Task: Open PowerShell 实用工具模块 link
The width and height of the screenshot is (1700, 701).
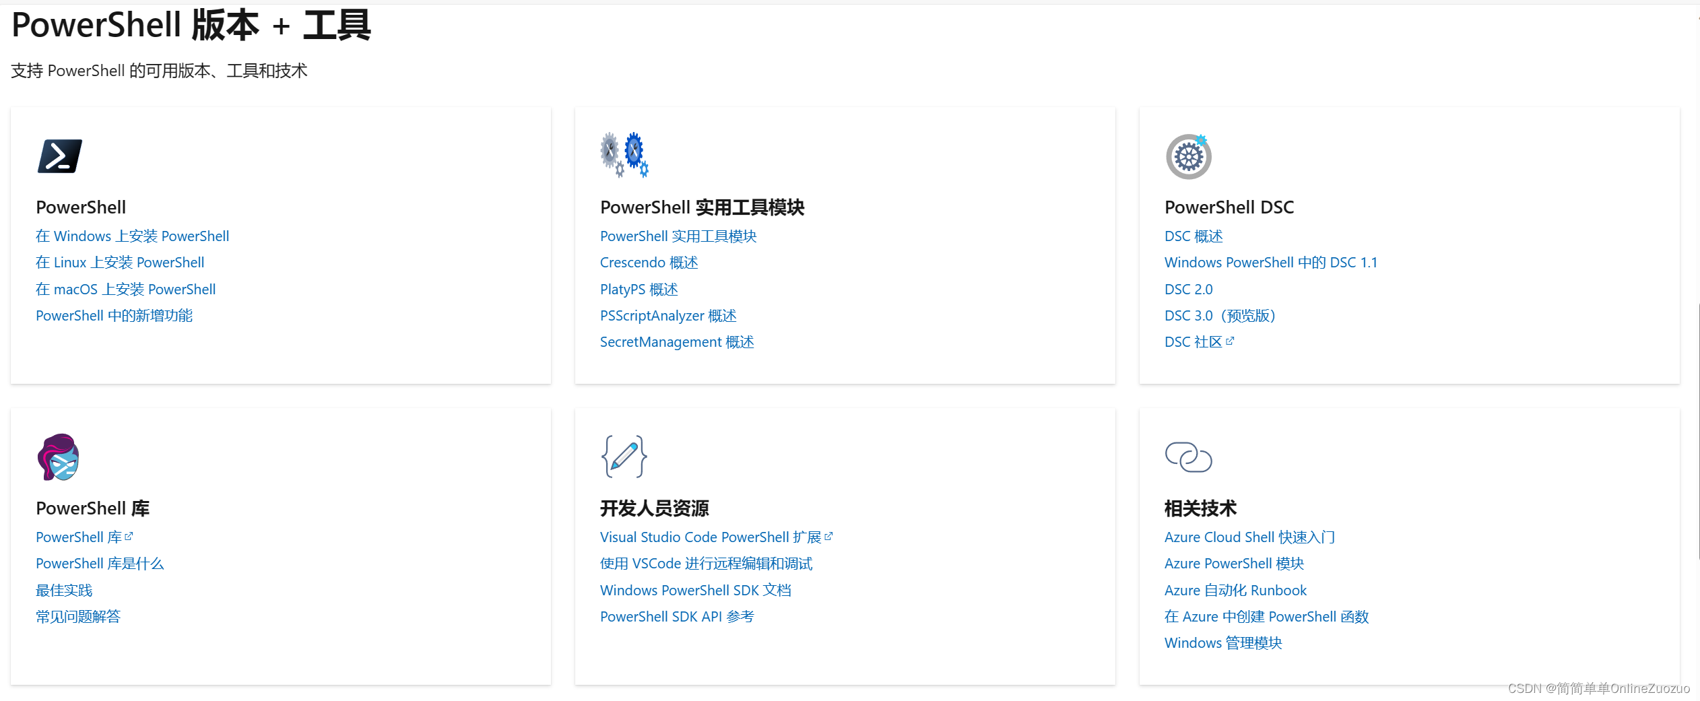Action: click(678, 236)
